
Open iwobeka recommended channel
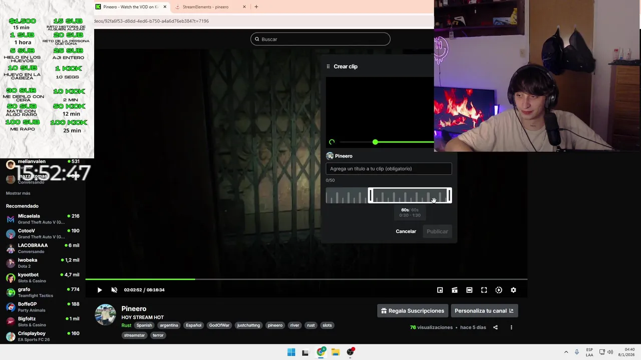point(43,263)
